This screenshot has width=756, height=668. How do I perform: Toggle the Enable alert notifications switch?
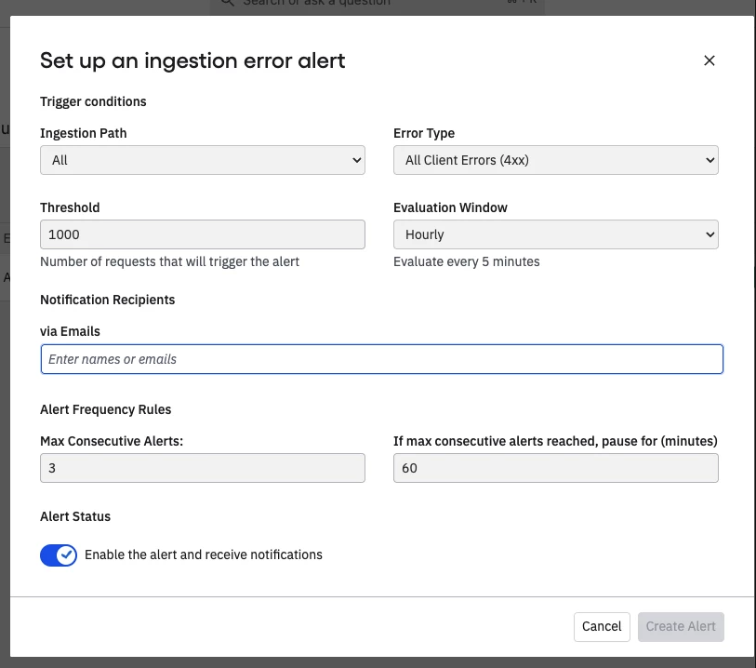tap(59, 555)
